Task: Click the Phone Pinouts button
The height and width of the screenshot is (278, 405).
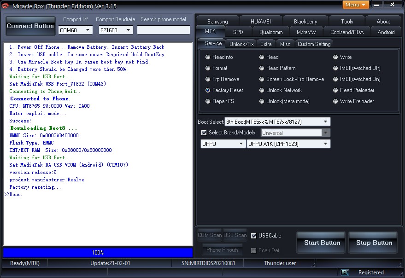Action: 223,250
